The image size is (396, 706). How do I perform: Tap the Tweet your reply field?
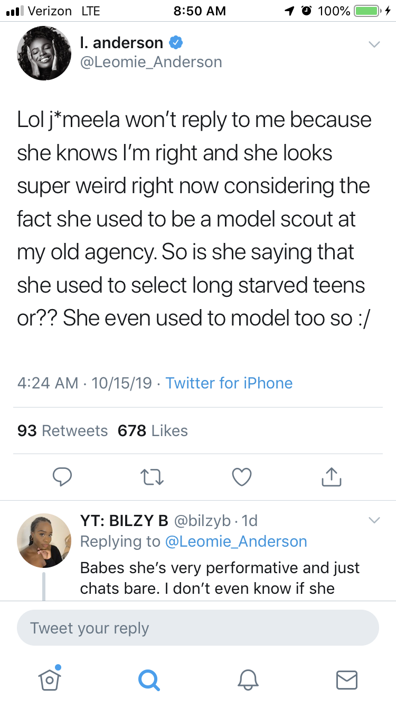(198, 628)
